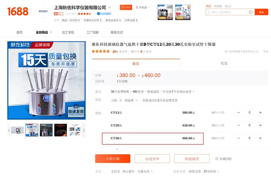
Task: Switch to the 批发 tab
Action: [136, 64]
